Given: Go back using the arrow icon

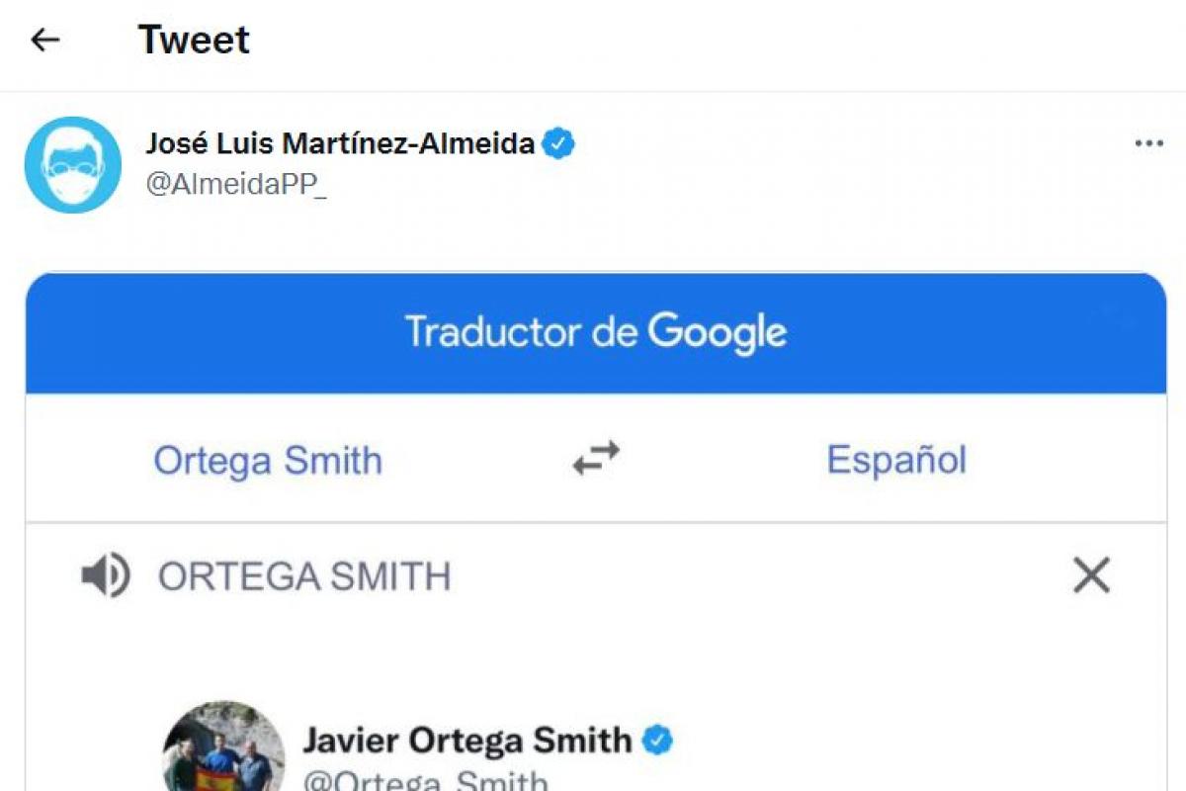Looking at the screenshot, I should coord(45,40).
